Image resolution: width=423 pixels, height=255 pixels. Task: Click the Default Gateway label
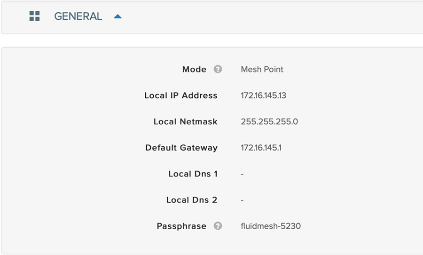pyautogui.click(x=181, y=148)
